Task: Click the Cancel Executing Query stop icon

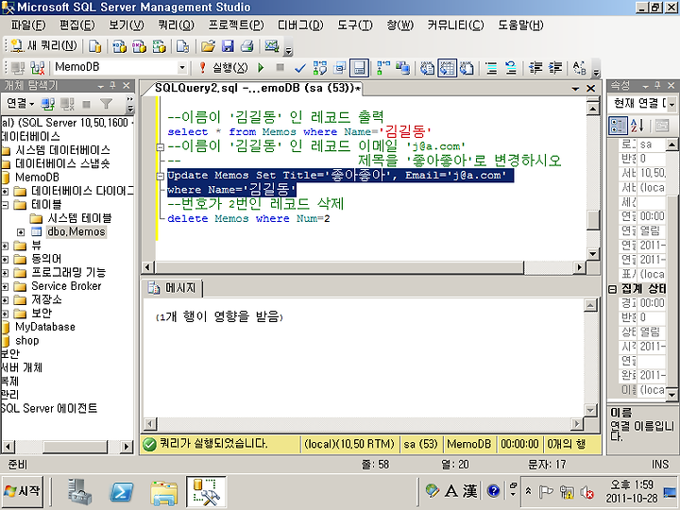Action: click(x=280, y=67)
